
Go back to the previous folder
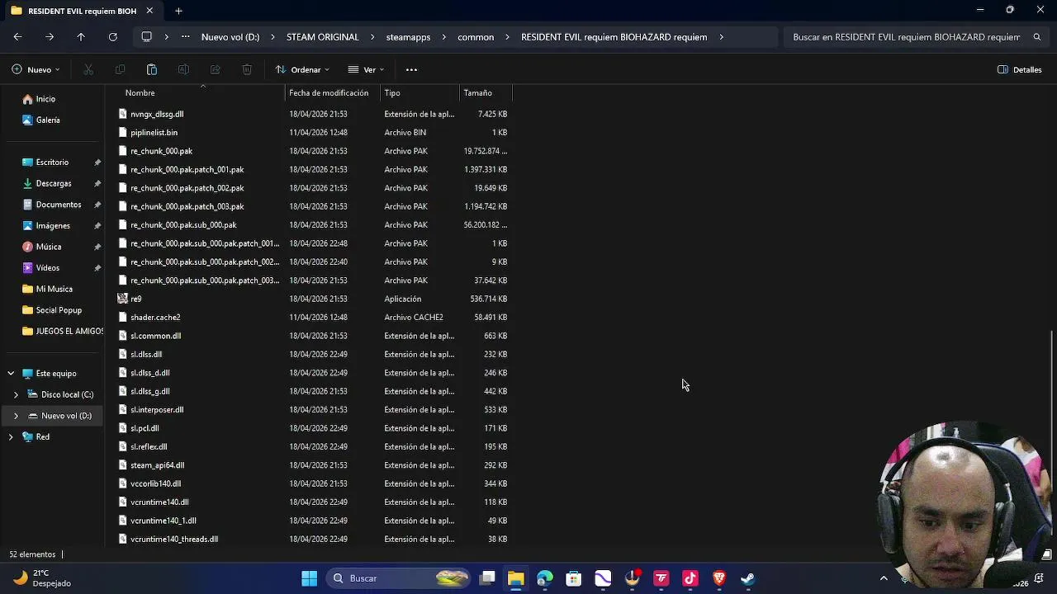pyautogui.click(x=17, y=37)
